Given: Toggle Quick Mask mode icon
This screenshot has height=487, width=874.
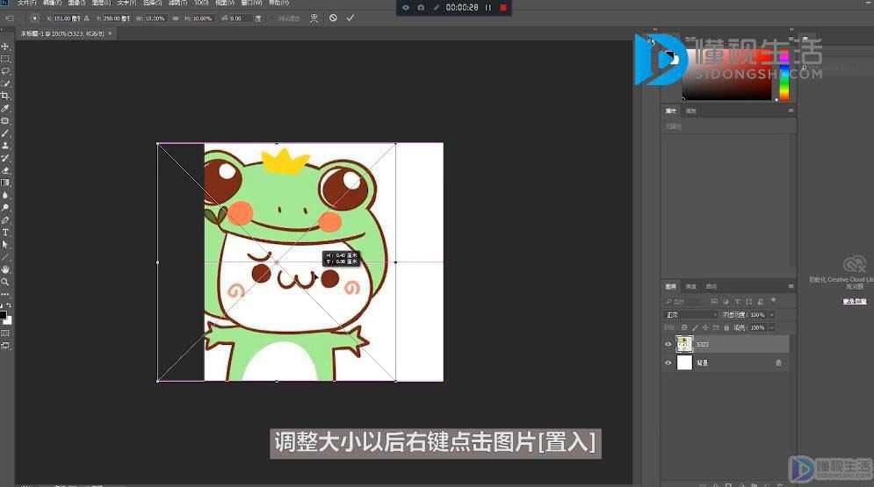Looking at the screenshot, I should click(x=5, y=333).
